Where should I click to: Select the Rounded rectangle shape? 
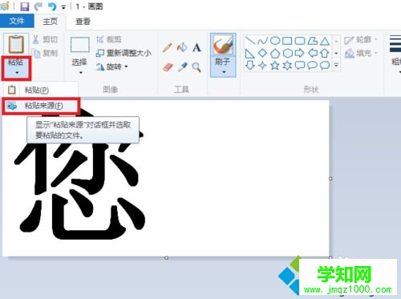pyautogui.click(x=300, y=41)
